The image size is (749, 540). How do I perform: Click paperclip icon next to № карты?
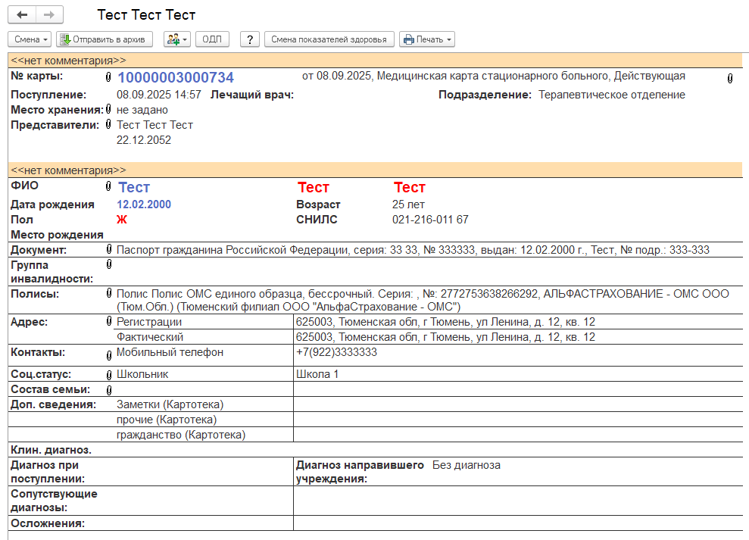tap(108, 77)
